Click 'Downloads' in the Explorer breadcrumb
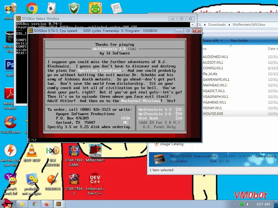This screenshot has height=208, width=278. tap(217, 25)
